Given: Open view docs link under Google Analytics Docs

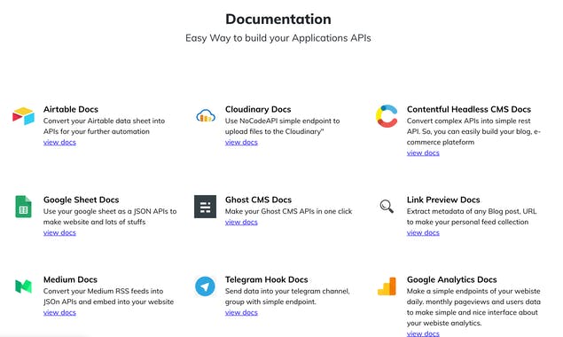Looking at the screenshot, I should click(x=423, y=333).
